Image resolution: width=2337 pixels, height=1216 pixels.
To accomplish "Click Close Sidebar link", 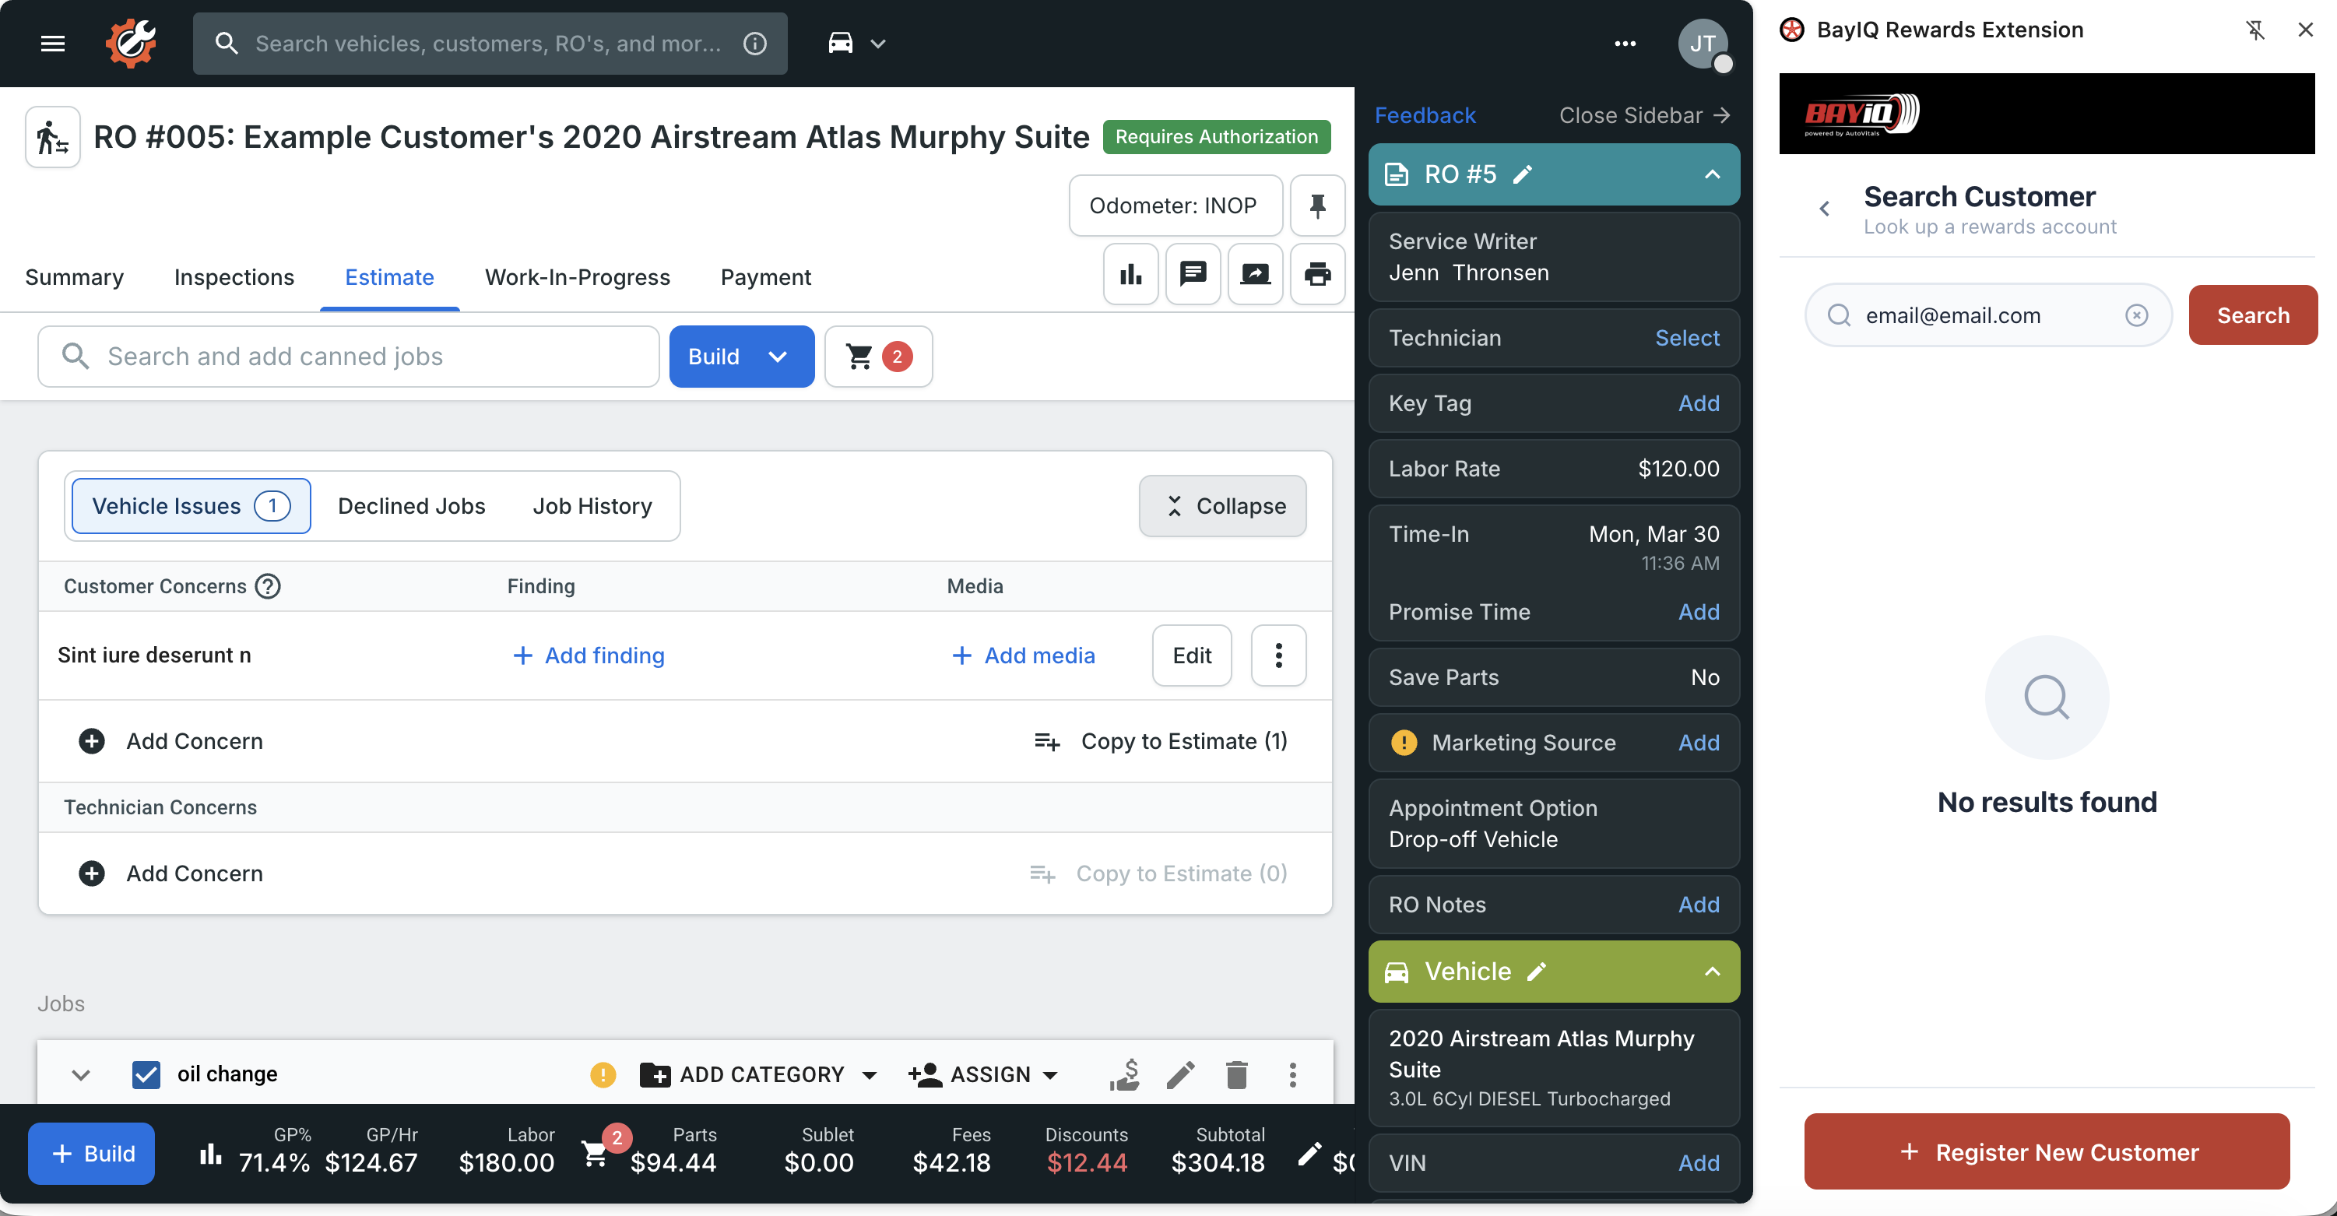I will [1645, 115].
